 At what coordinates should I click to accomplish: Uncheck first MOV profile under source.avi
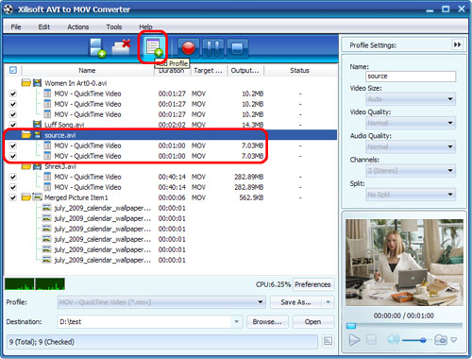tap(13, 145)
